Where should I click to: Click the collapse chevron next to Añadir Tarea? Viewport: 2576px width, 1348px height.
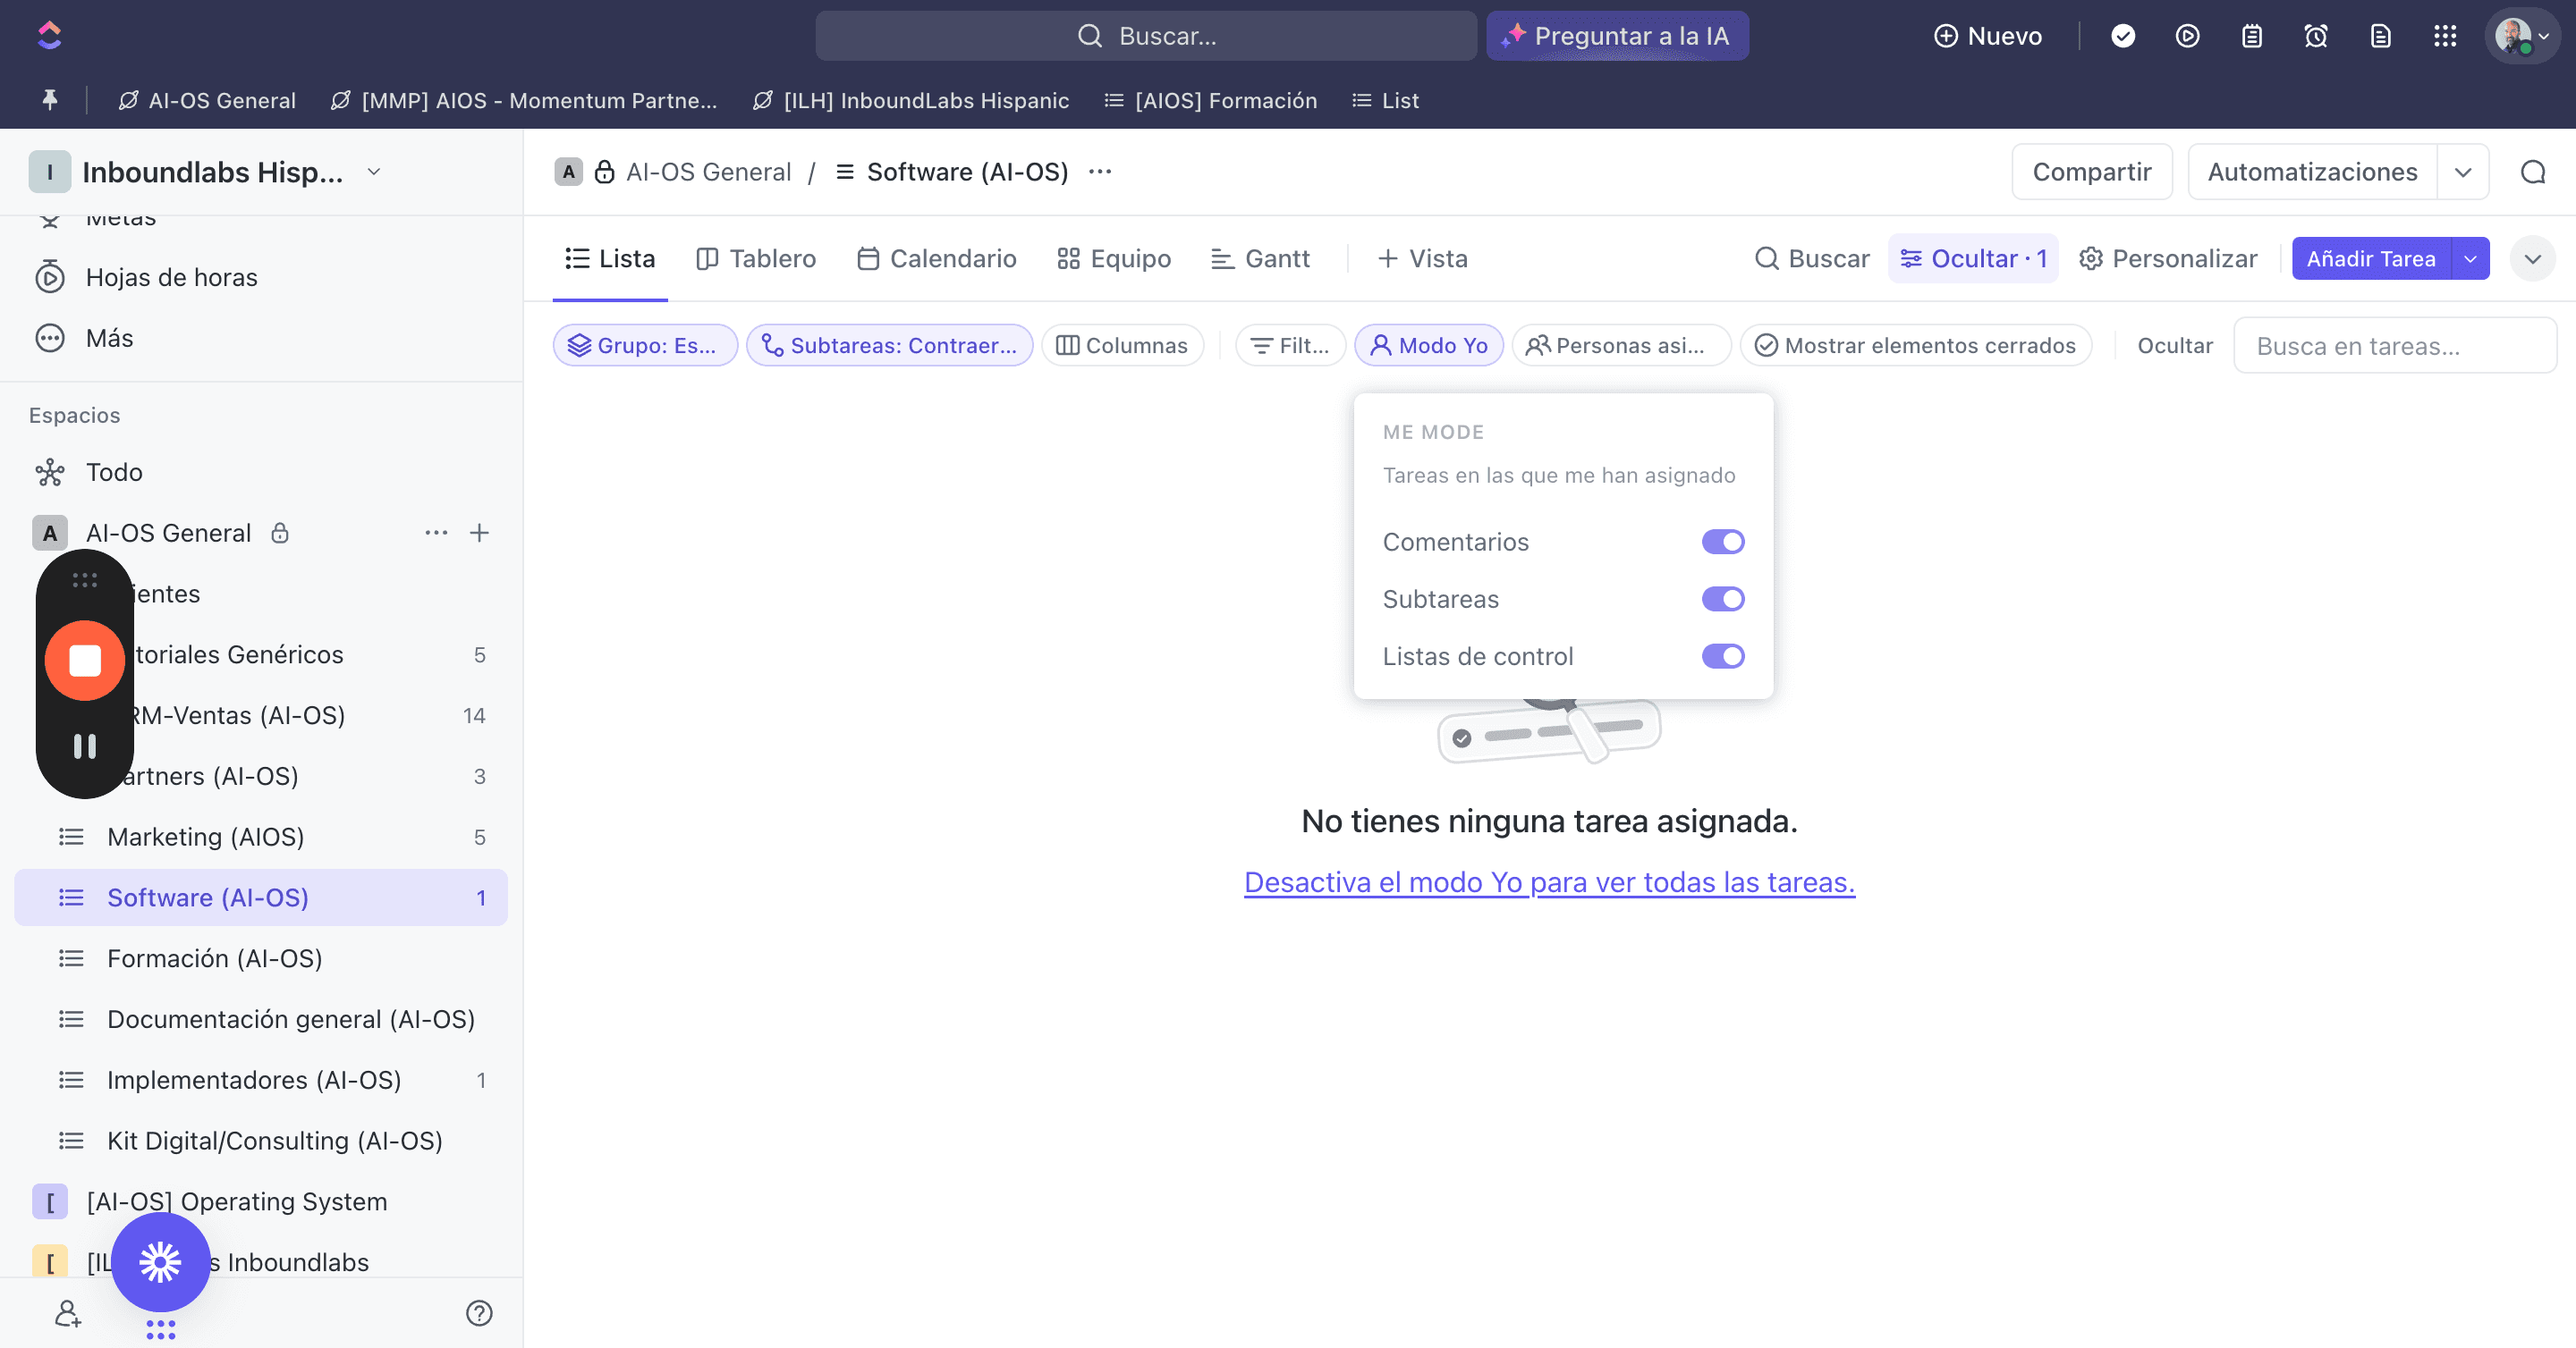point(2532,259)
